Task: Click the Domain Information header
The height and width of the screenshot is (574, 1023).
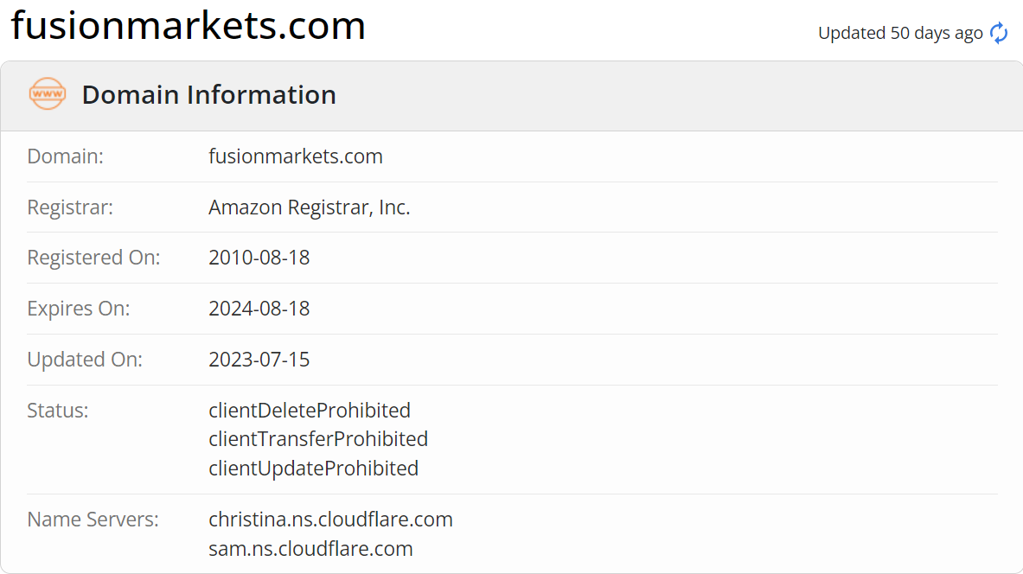Action: click(208, 94)
